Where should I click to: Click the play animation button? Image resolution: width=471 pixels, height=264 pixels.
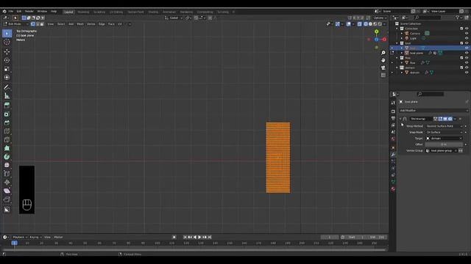click(x=199, y=237)
